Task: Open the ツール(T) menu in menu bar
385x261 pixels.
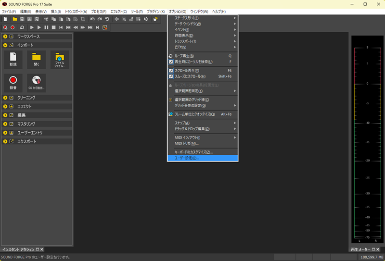Action: 137,12
